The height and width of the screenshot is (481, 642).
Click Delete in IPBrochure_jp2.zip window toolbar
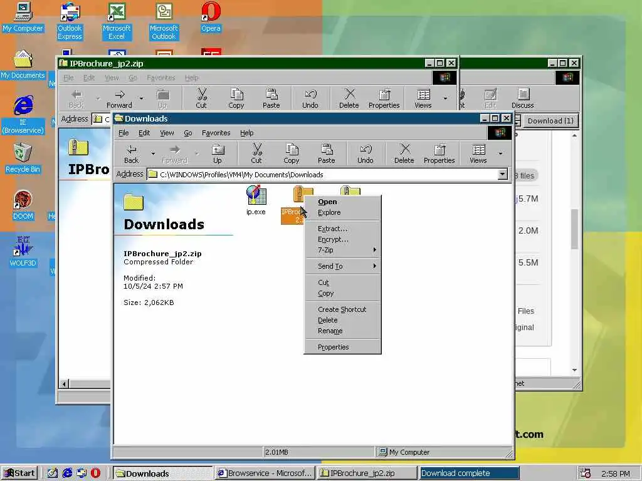pos(349,98)
